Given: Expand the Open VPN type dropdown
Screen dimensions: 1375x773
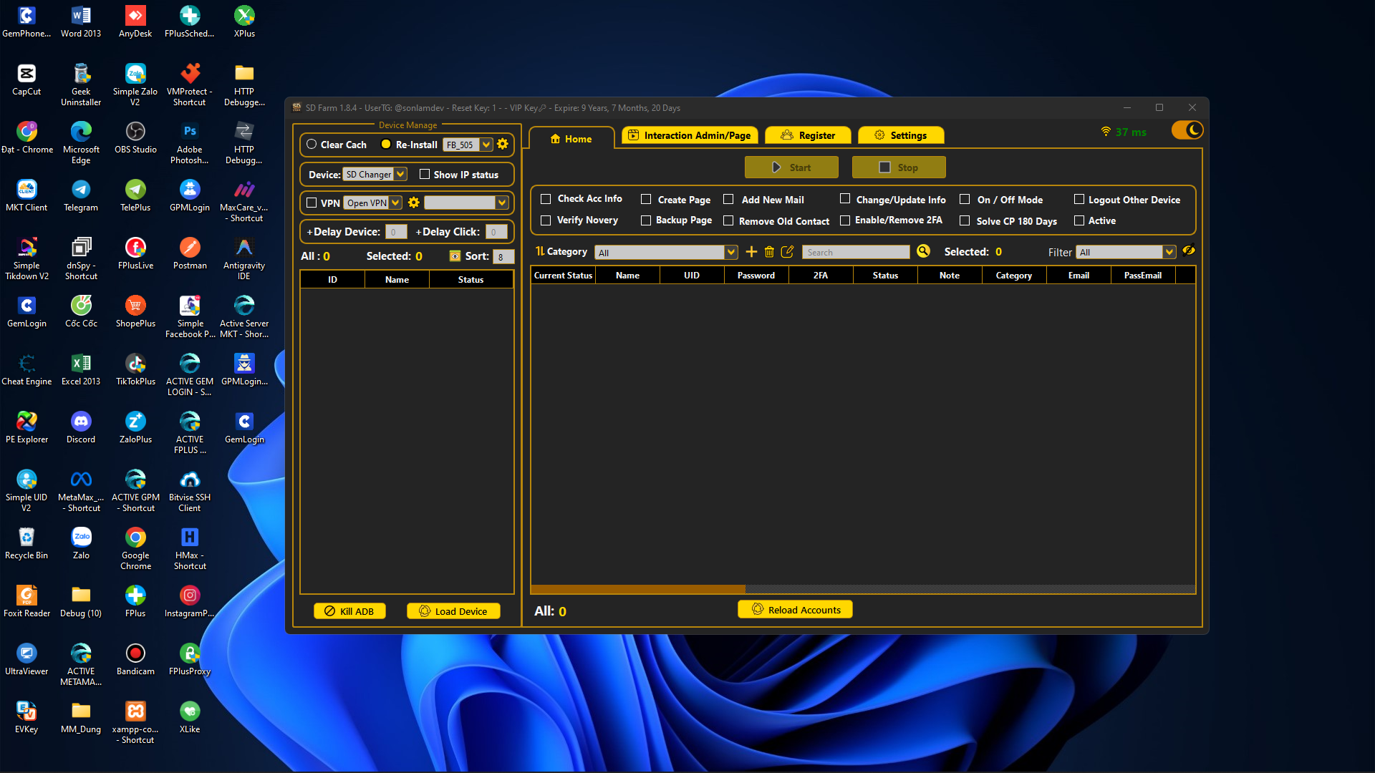Looking at the screenshot, I should pos(395,203).
